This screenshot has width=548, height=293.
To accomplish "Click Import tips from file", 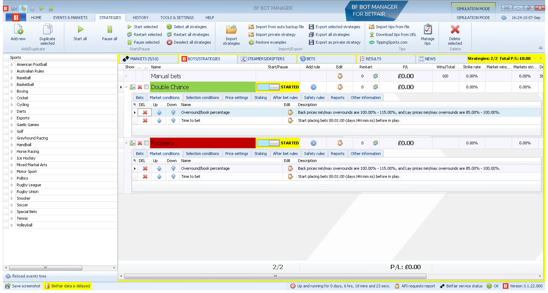I will (389, 27).
